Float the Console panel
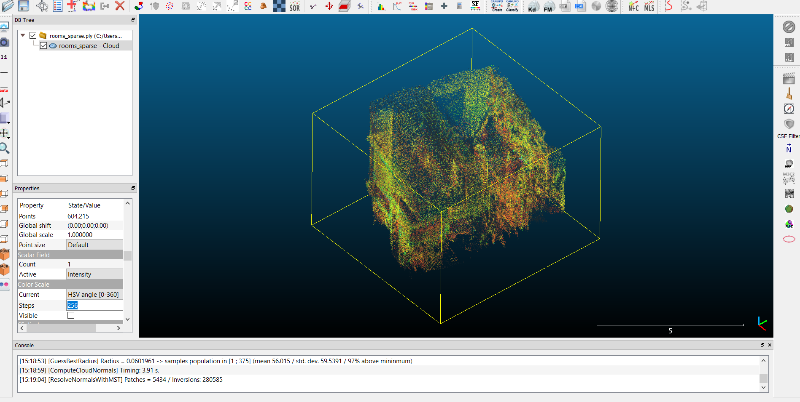 (762, 345)
